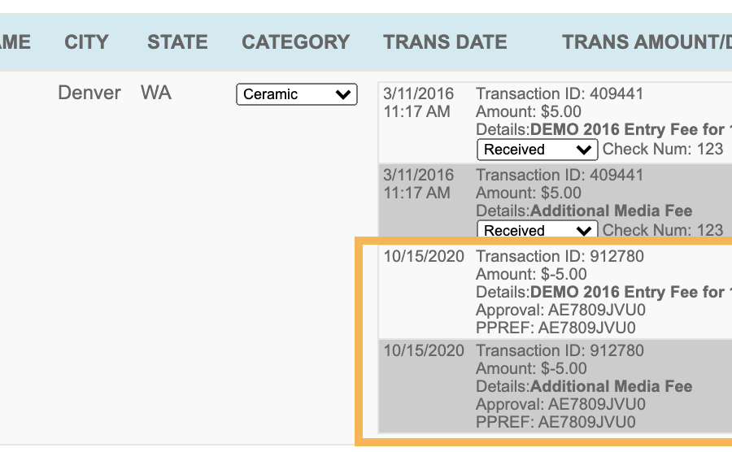Open the Received dropdown under the 3/11/2016 Additional Media Fee
The width and height of the screenshot is (732, 452).
coord(537,229)
